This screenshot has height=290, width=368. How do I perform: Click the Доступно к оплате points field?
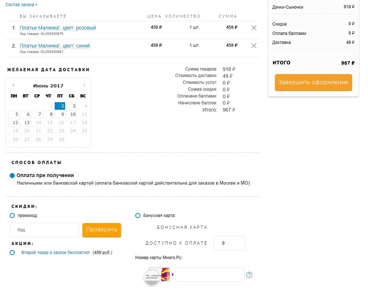tap(229, 243)
